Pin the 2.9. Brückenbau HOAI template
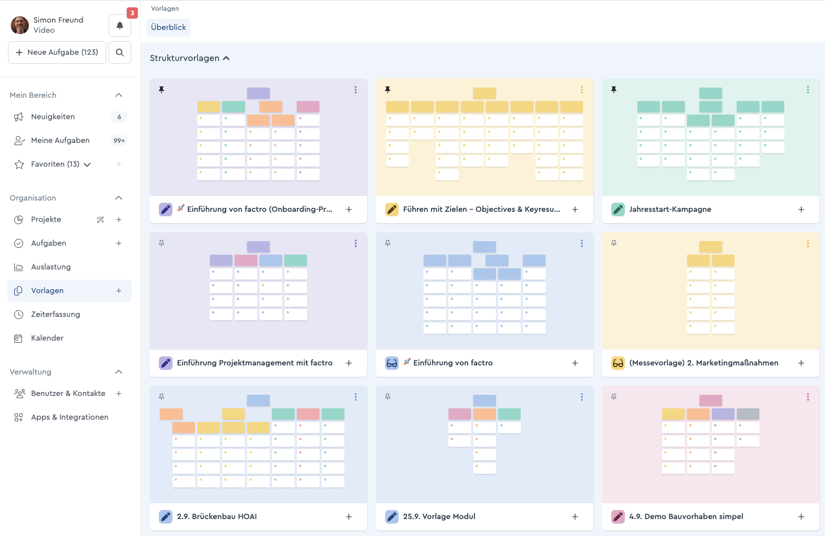 pyautogui.click(x=162, y=397)
